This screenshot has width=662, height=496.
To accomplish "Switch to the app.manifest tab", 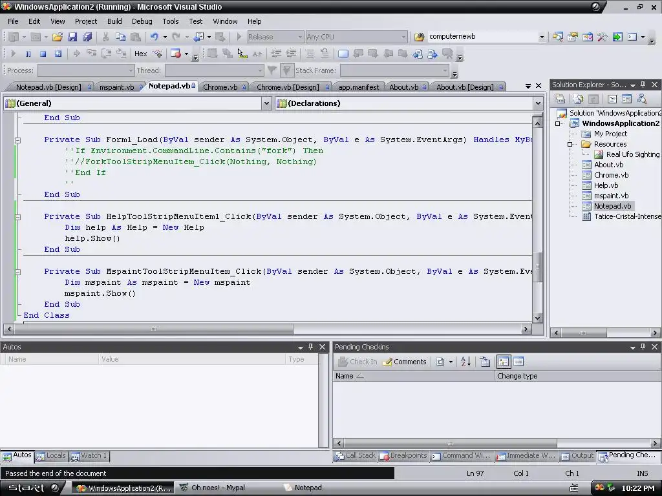I will [358, 87].
